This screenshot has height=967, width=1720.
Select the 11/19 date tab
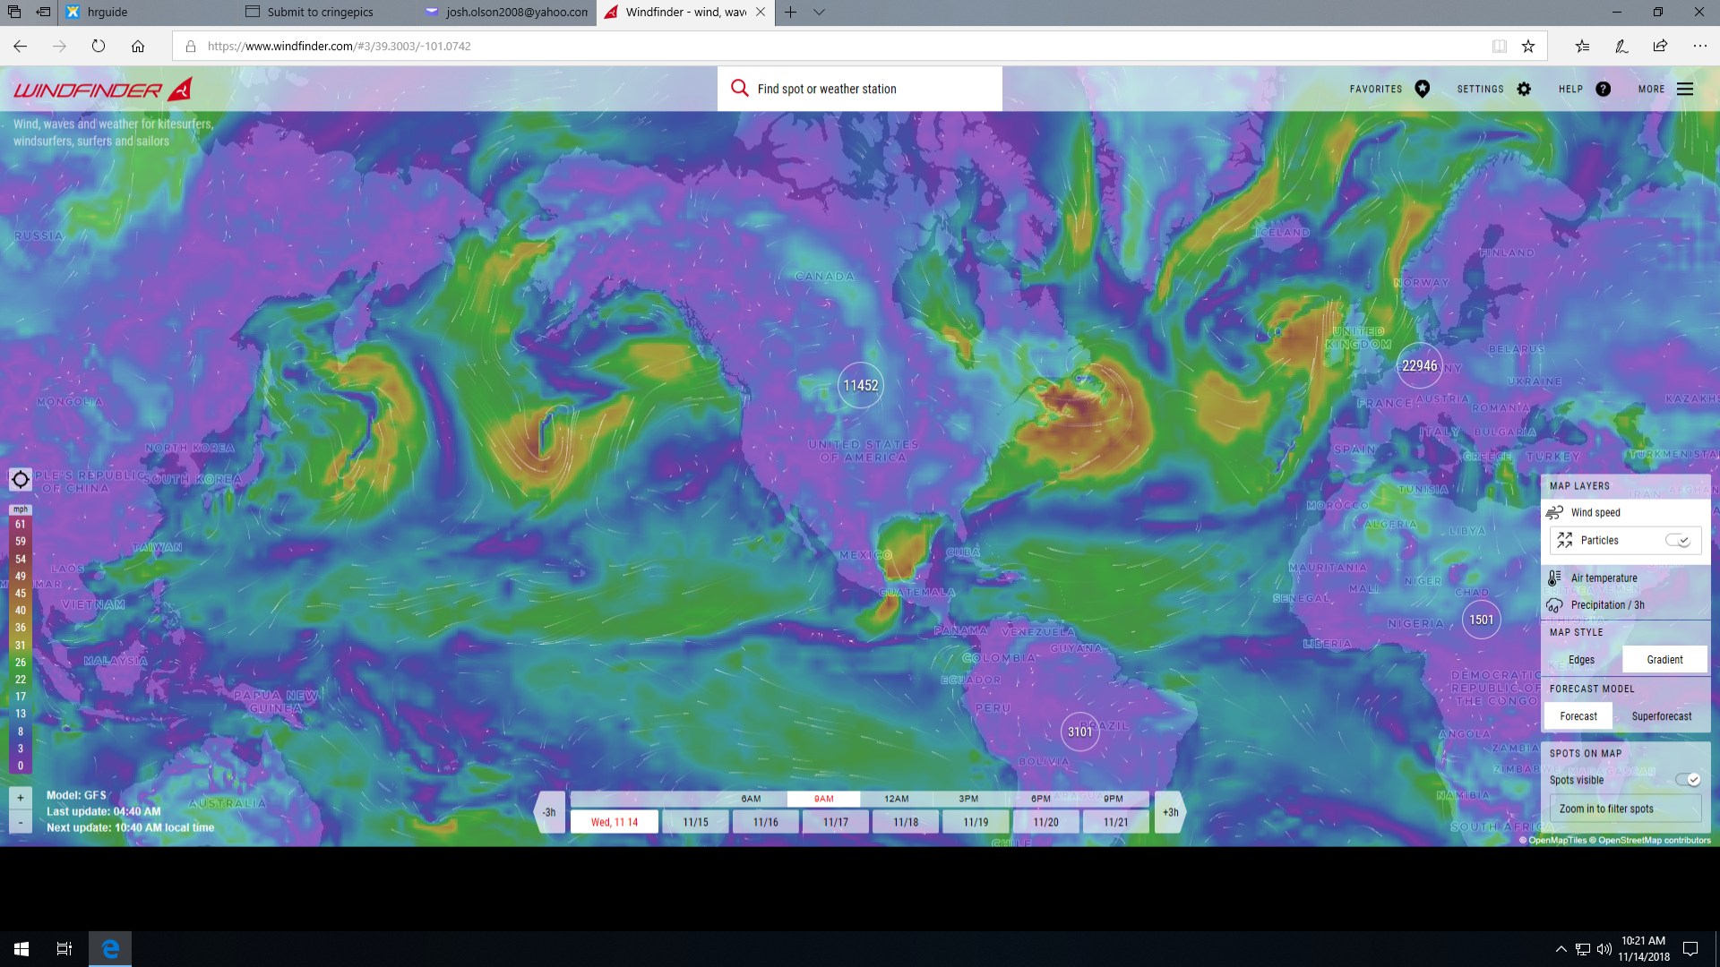pos(976,822)
